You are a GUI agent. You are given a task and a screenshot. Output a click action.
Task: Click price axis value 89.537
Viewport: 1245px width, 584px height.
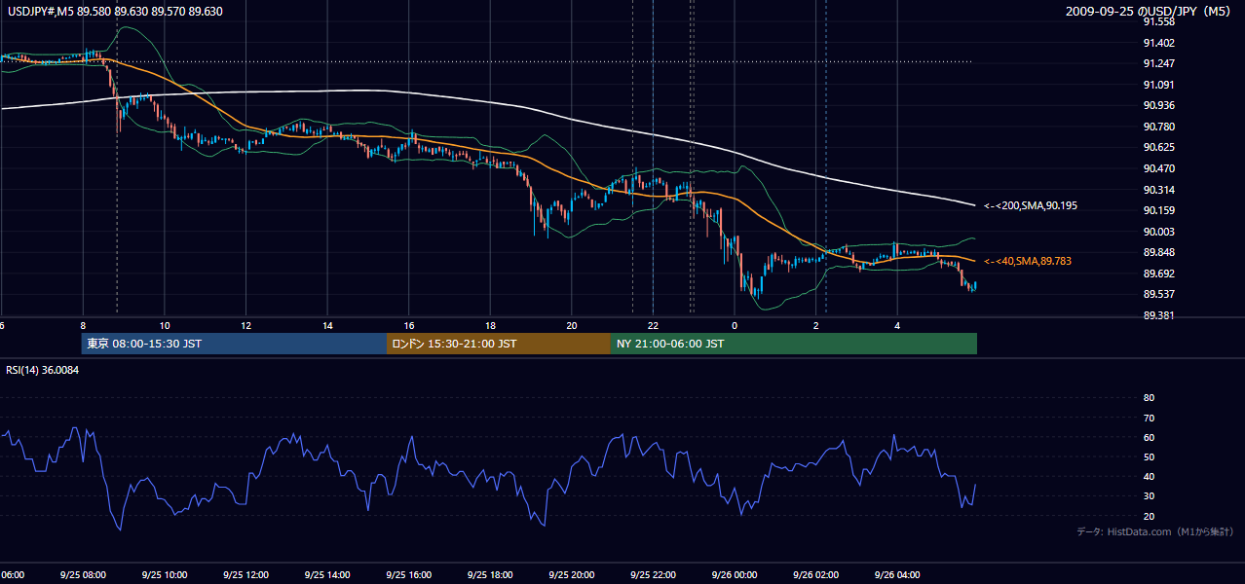[x=1159, y=294]
